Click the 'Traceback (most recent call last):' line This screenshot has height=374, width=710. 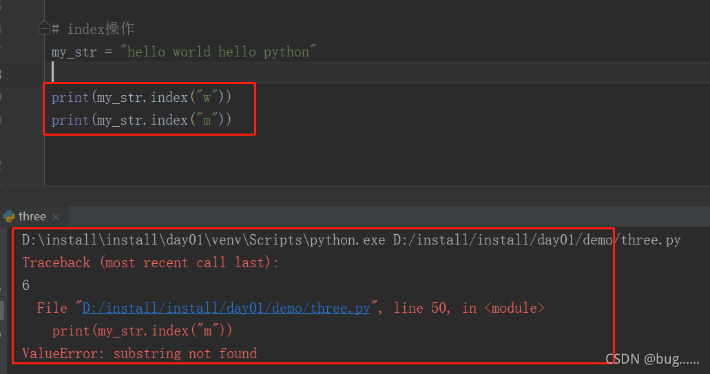click(150, 262)
